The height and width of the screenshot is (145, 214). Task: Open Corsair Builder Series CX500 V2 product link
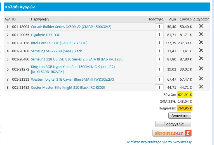tap(71, 27)
